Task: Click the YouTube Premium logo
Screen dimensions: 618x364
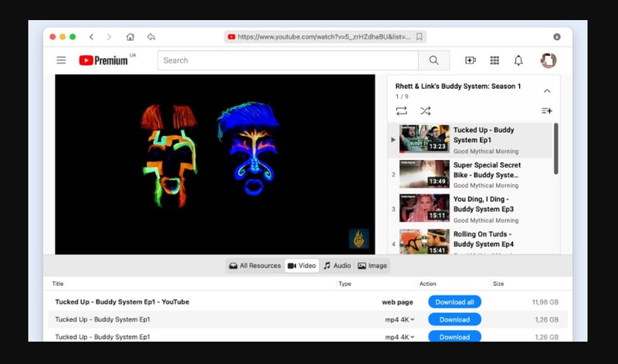Action: (104, 60)
